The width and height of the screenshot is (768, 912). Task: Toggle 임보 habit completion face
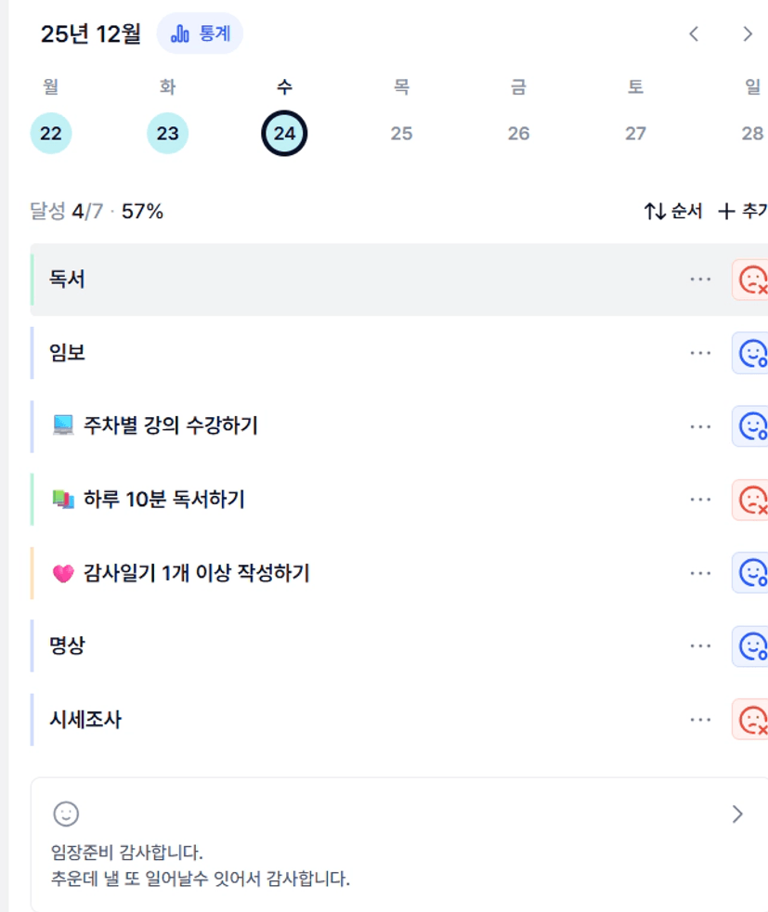pos(751,353)
